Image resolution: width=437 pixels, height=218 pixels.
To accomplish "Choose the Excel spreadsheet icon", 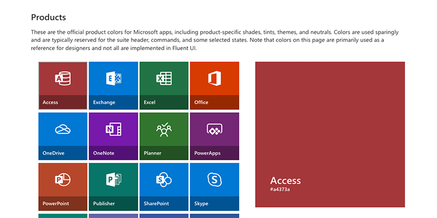I will point(164,78).
